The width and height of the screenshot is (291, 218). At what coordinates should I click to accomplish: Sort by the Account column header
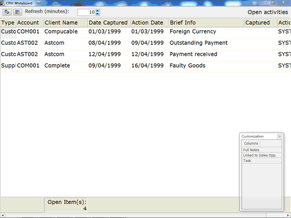(30, 23)
